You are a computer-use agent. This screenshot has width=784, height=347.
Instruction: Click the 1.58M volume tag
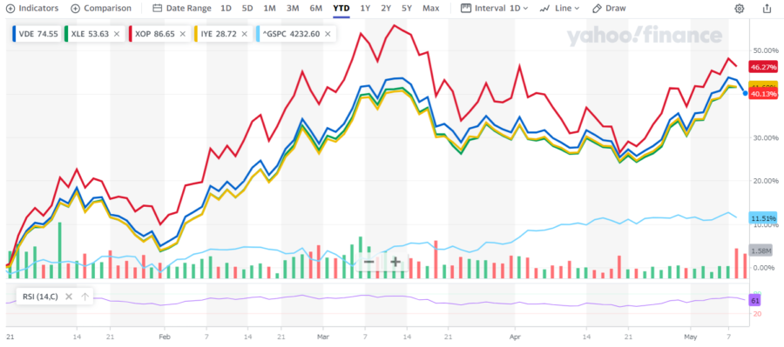tap(761, 250)
